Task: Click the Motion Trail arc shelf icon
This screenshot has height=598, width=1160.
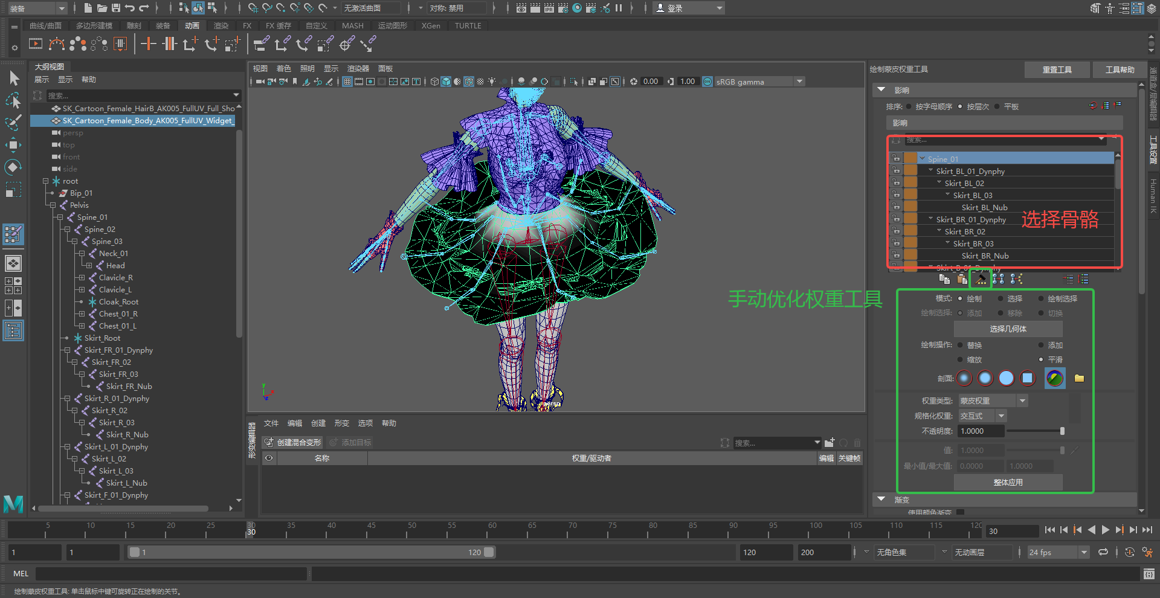Action: coord(57,43)
